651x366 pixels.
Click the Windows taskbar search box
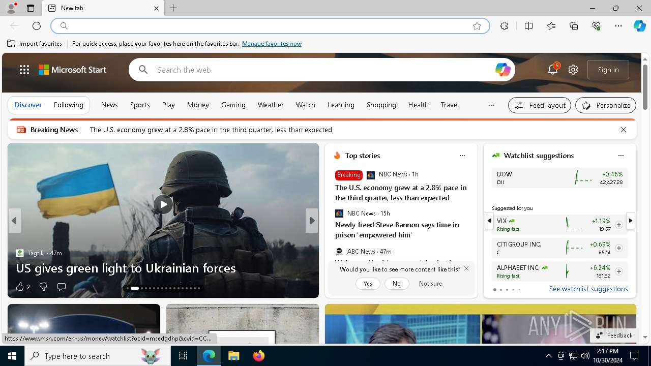[98, 356]
